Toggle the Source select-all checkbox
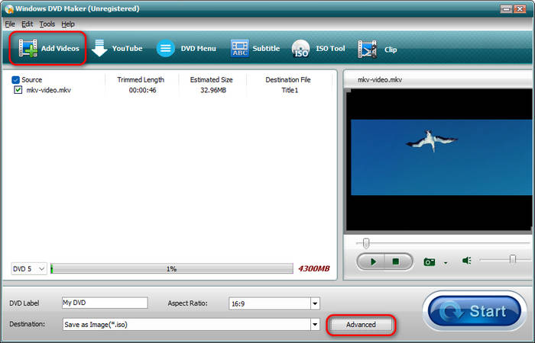This screenshot has height=343, width=535. (x=15, y=79)
